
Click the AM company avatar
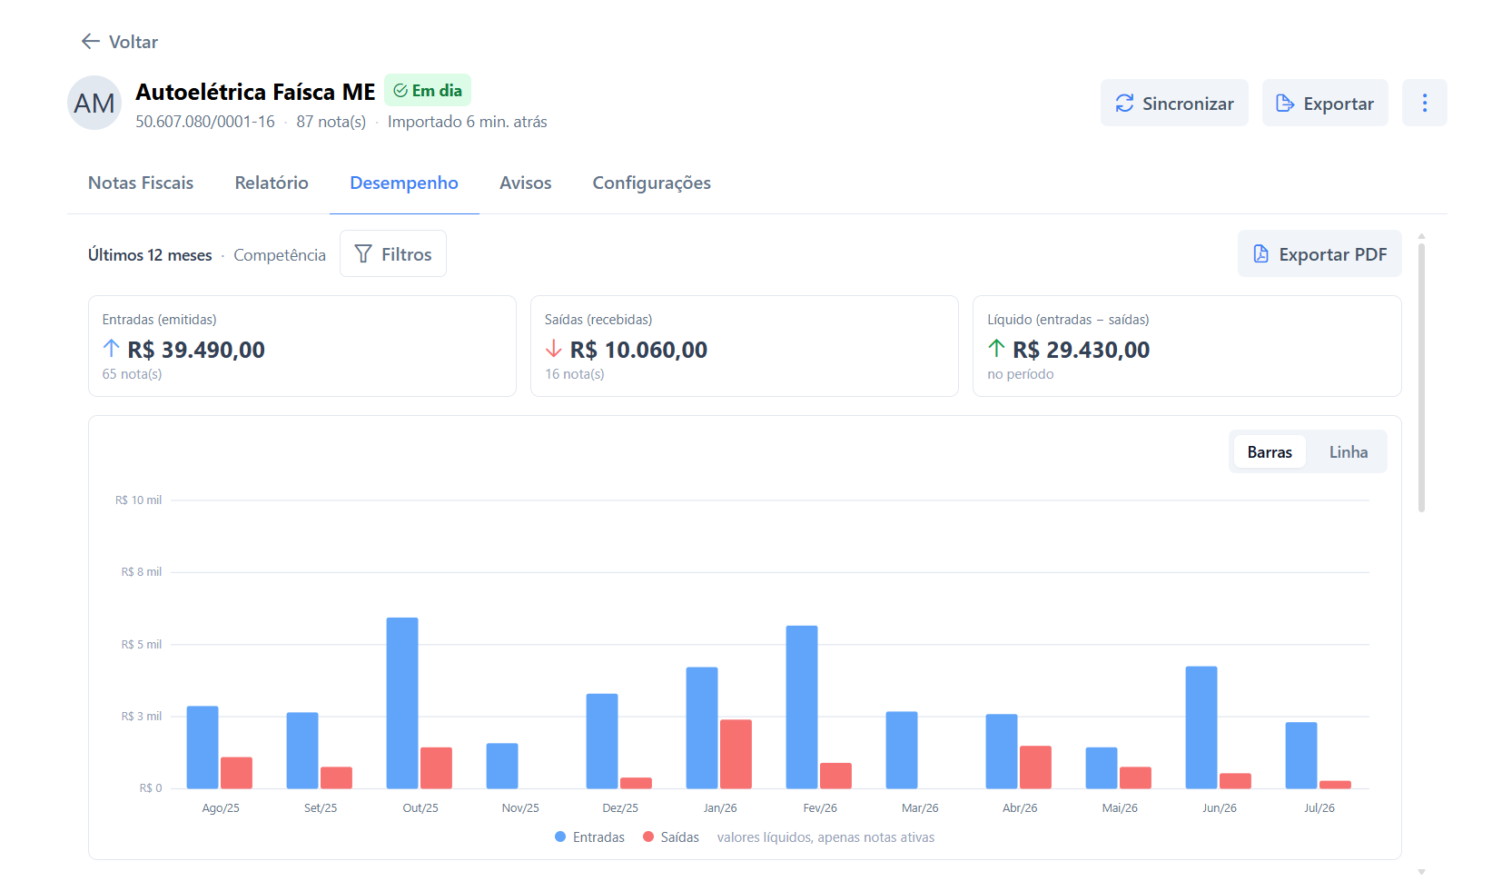94,103
